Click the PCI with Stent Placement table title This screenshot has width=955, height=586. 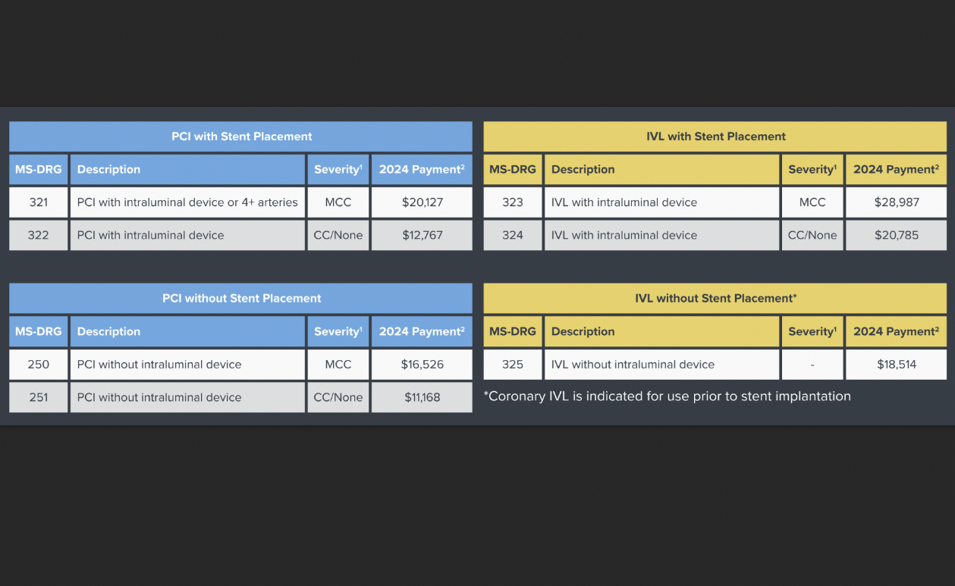tap(241, 136)
